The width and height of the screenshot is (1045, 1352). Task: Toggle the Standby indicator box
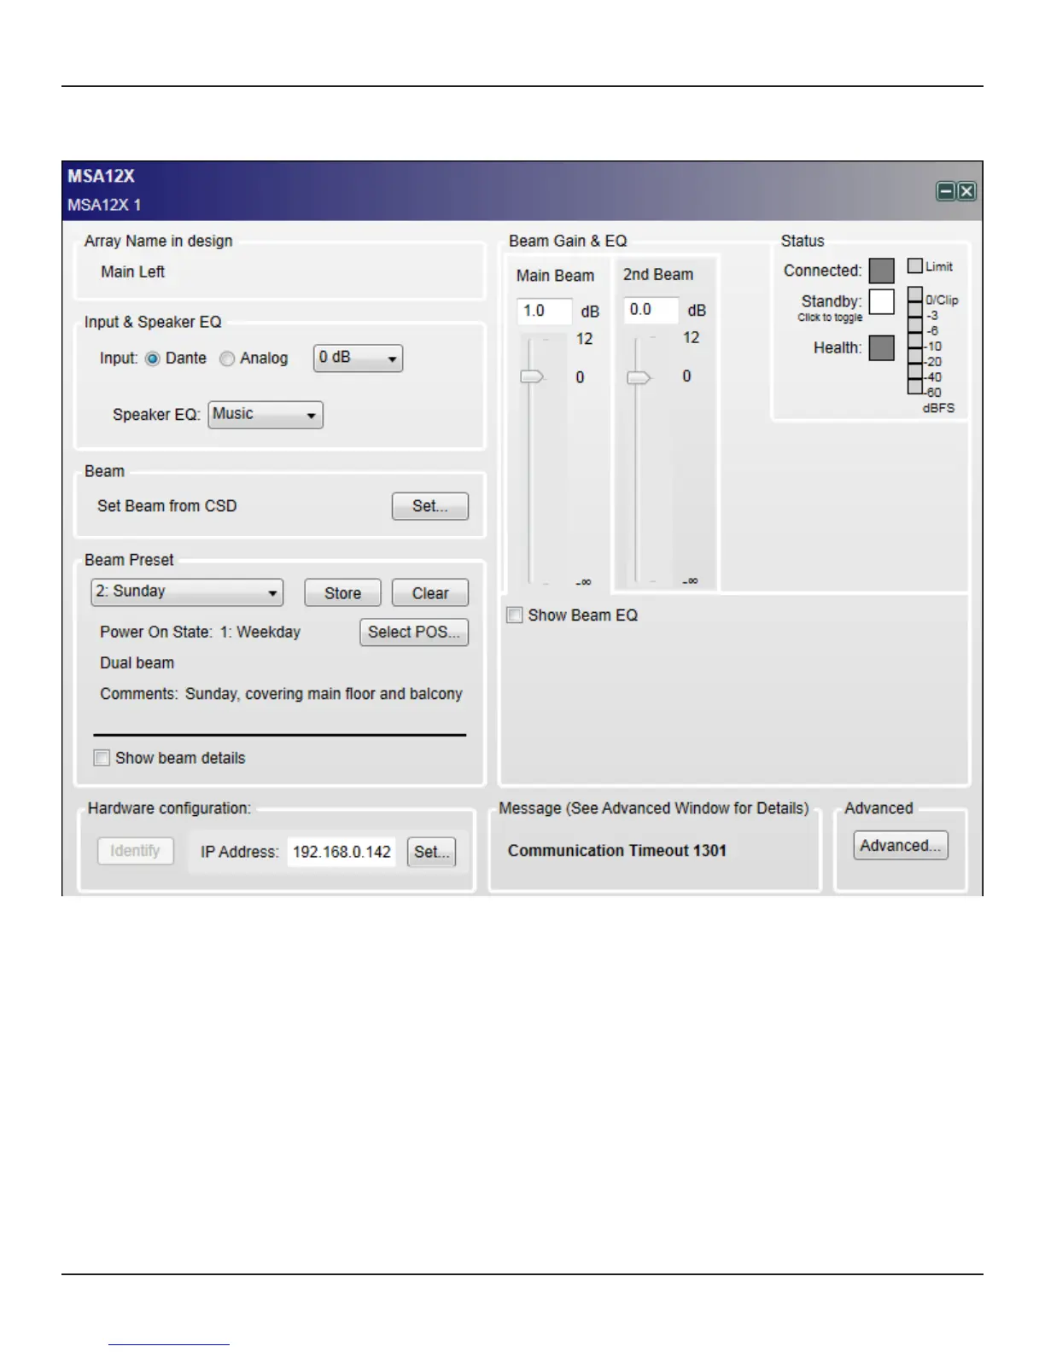click(882, 302)
